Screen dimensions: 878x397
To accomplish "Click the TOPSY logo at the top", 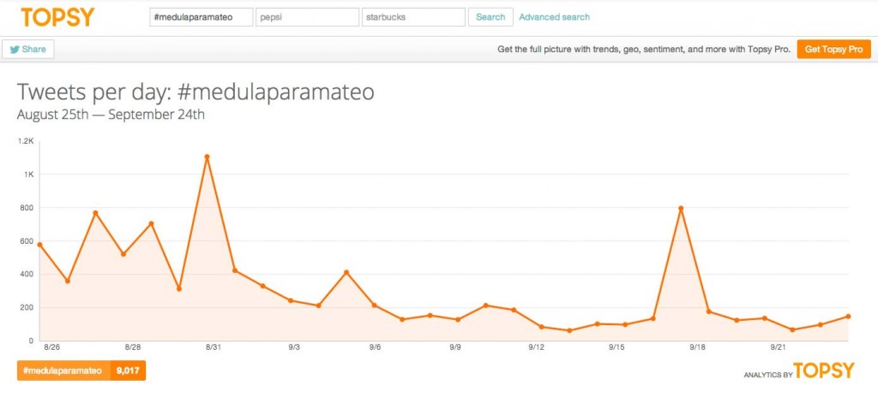I will [57, 17].
